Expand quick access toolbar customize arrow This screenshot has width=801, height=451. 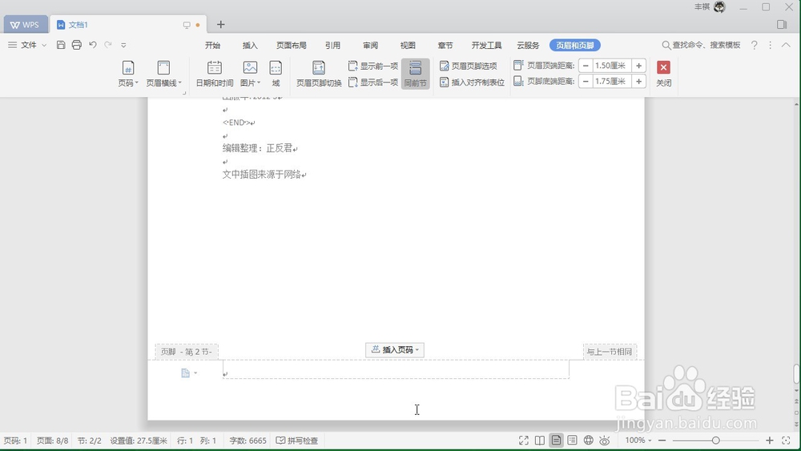pyautogui.click(x=123, y=46)
